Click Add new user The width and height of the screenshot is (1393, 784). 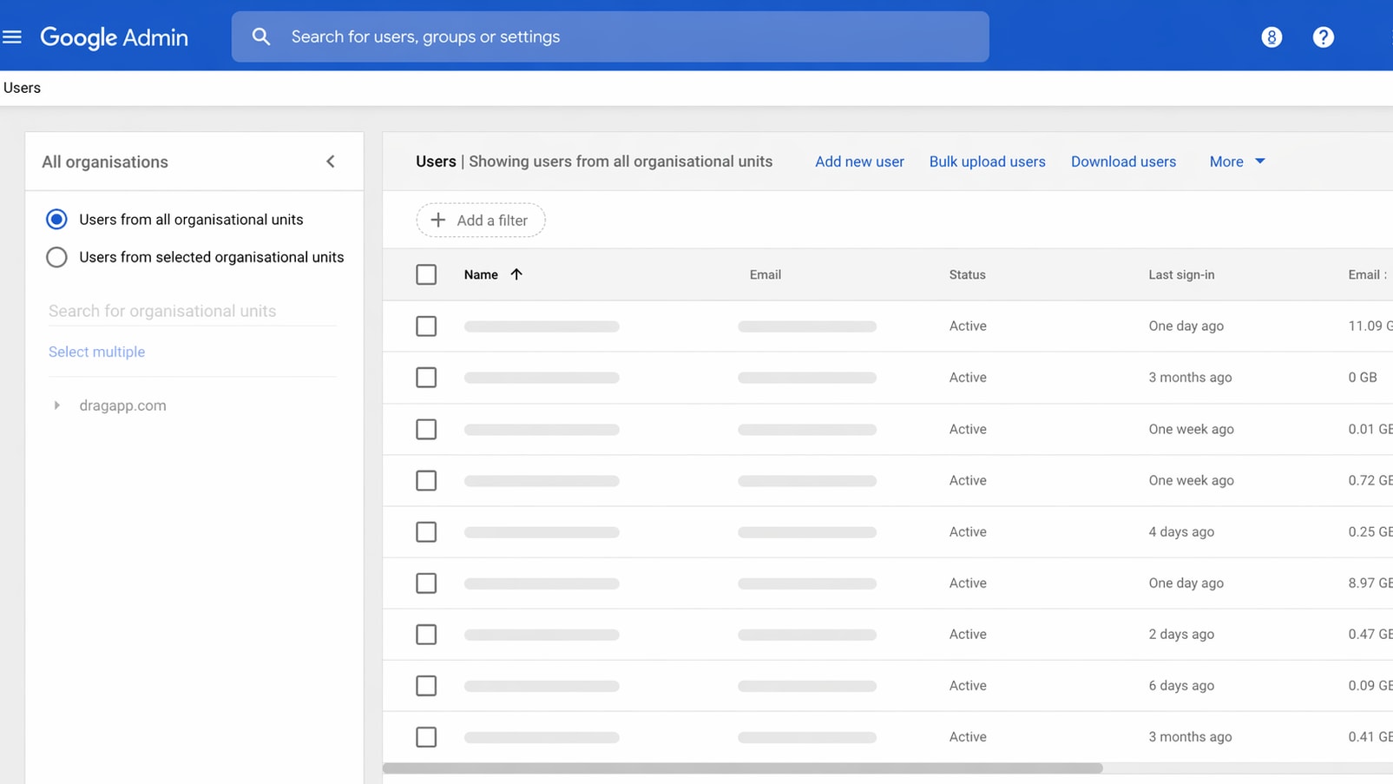[x=859, y=161]
